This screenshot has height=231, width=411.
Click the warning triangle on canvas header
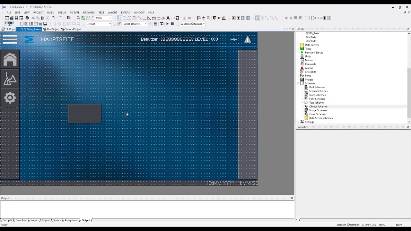pyautogui.click(x=248, y=39)
